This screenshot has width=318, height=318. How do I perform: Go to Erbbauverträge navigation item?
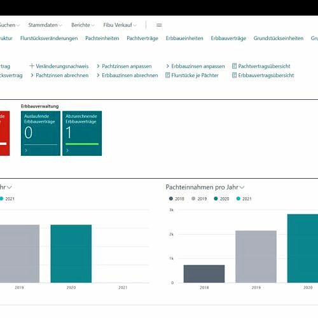click(x=228, y=38)
